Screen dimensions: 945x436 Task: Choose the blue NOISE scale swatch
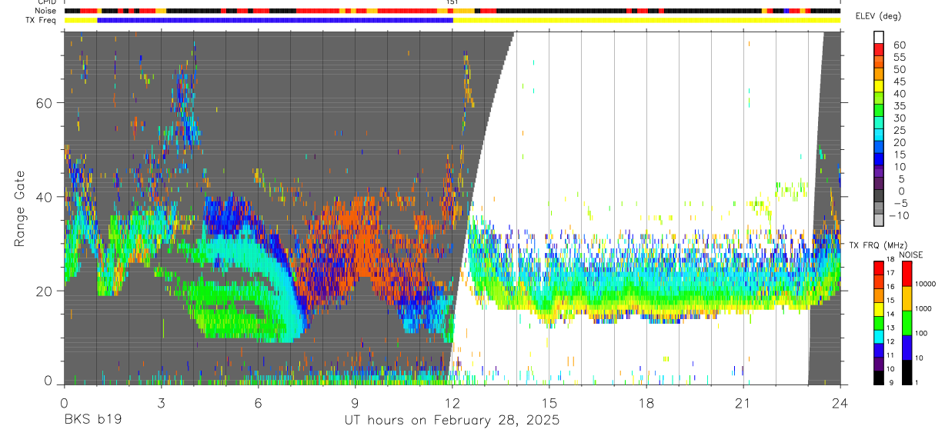[907, 348]
